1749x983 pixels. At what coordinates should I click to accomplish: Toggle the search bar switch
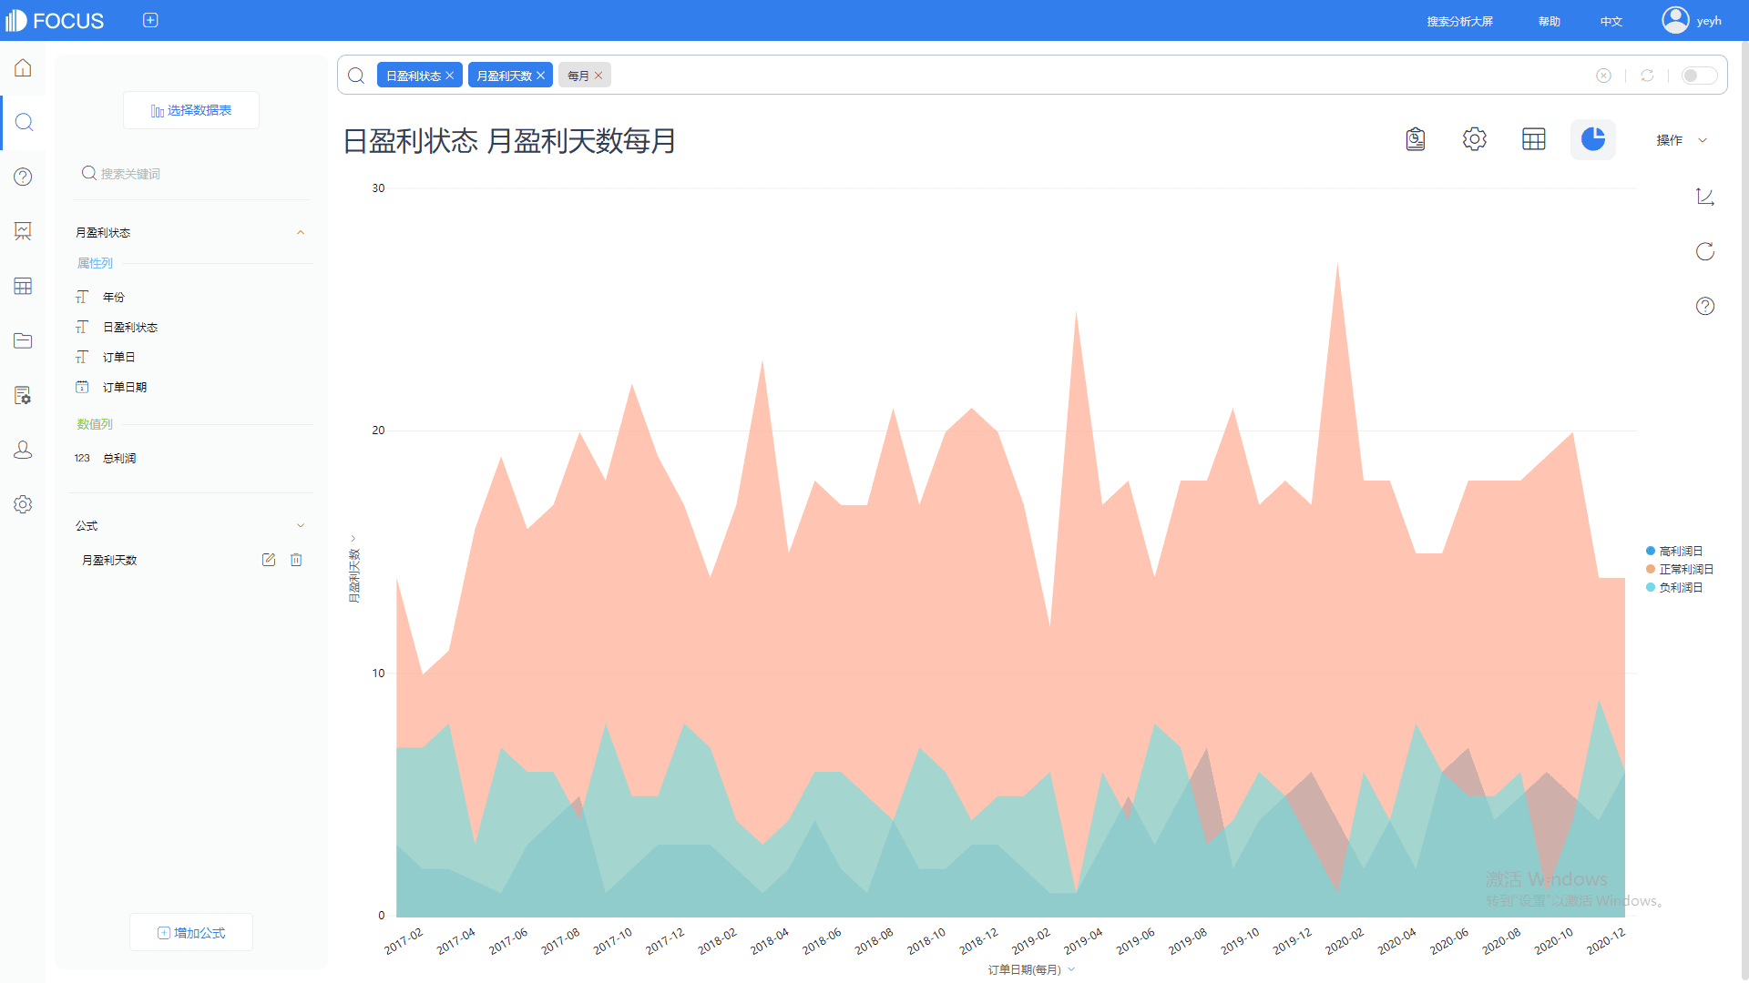(x=1699, y=76)
